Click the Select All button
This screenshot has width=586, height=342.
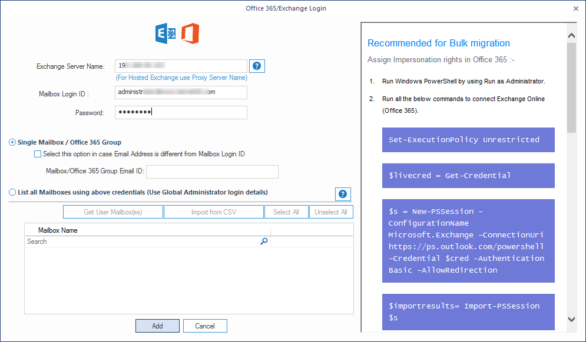coord(286,212)
